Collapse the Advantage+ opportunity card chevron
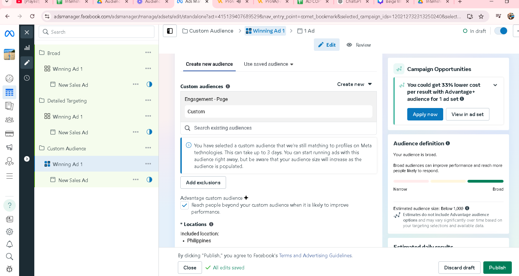 click(x=495, y=85)
